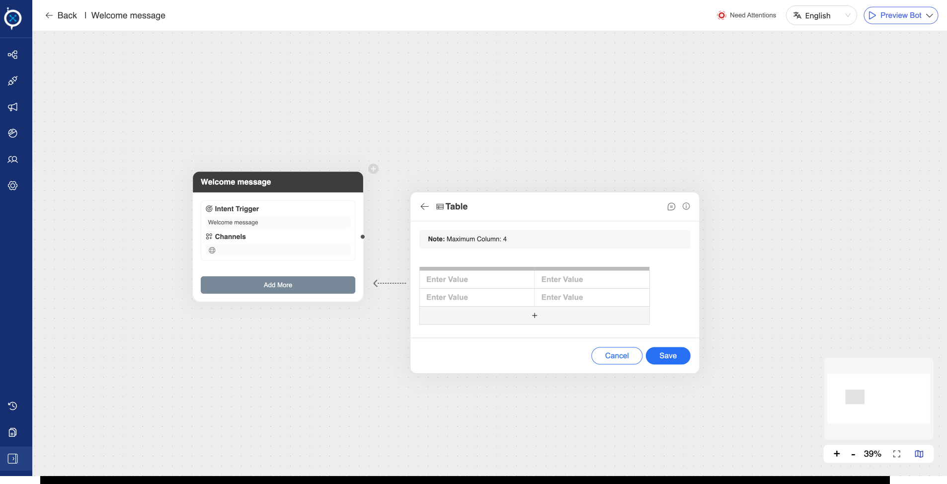
Task: Click the Table title icon
Action: click(x=440, y=207)
